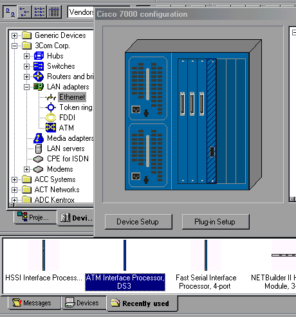296x317 pixels.
Task: Select the ADC Kentrox tree label
Action: (55, 200)
